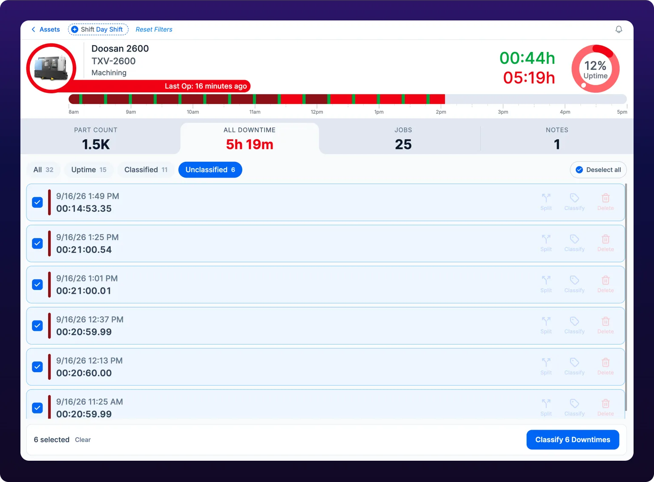Screen dimensions: 654x482
Task: Click the 2pm marker on the timeline
Action: [441, 112]
